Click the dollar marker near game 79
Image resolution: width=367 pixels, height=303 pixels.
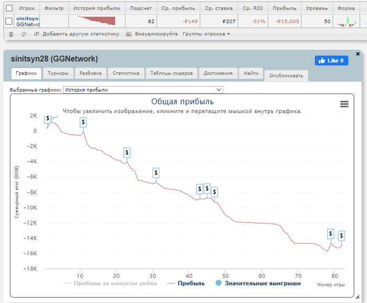(330, 233)
